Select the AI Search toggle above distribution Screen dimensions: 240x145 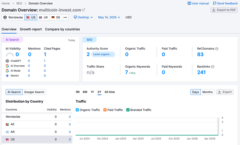coord(14,92)
